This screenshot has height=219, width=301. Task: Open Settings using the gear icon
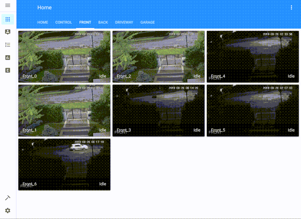8,210
